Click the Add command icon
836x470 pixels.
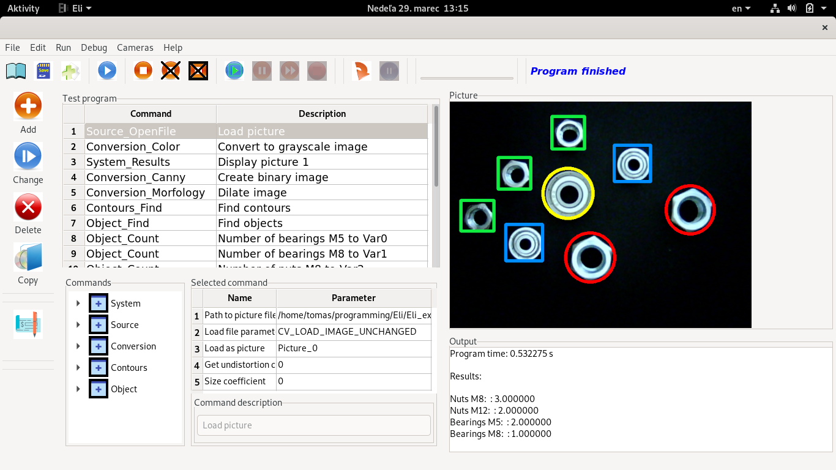click(28, 106)
